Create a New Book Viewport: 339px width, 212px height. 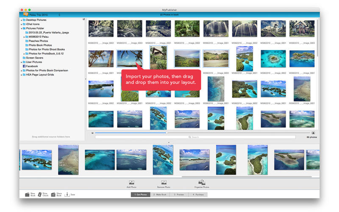(x=28, y=194)
